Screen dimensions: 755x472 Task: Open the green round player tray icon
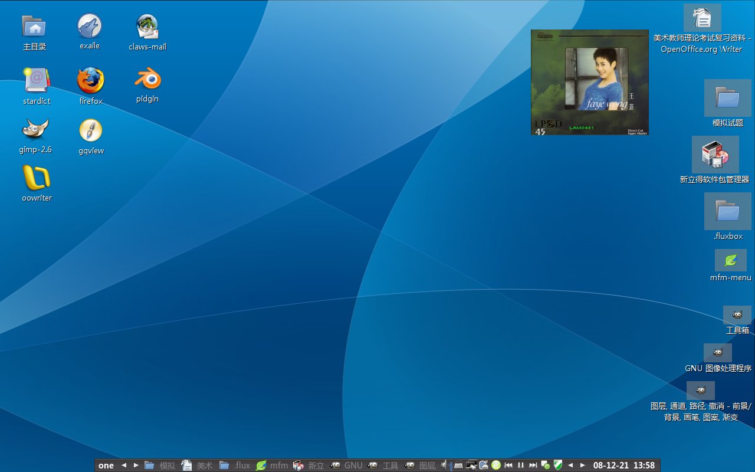tap(496, 466)
